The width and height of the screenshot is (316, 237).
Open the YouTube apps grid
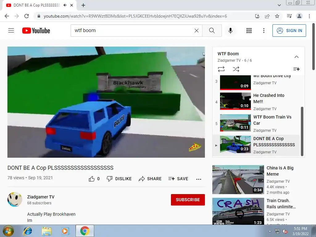click(249, 31)
